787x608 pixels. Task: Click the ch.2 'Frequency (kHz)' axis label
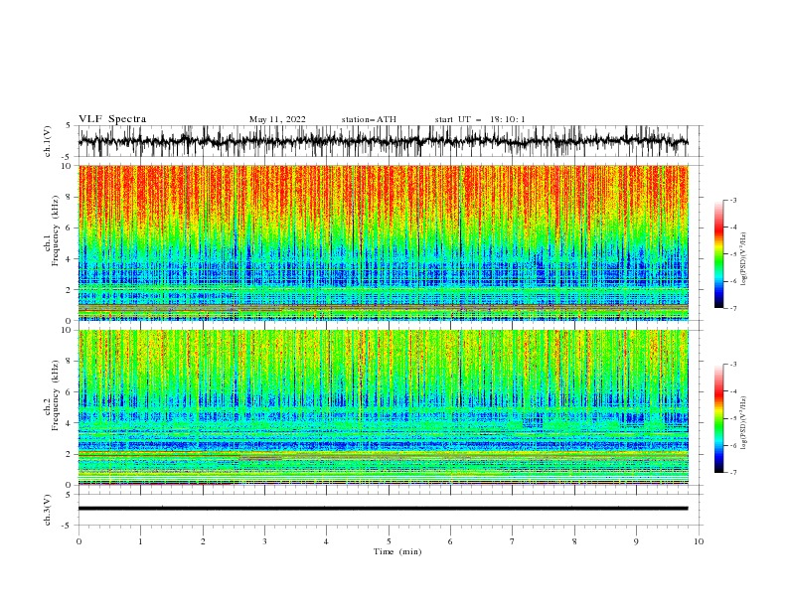(x=56, y=395)
